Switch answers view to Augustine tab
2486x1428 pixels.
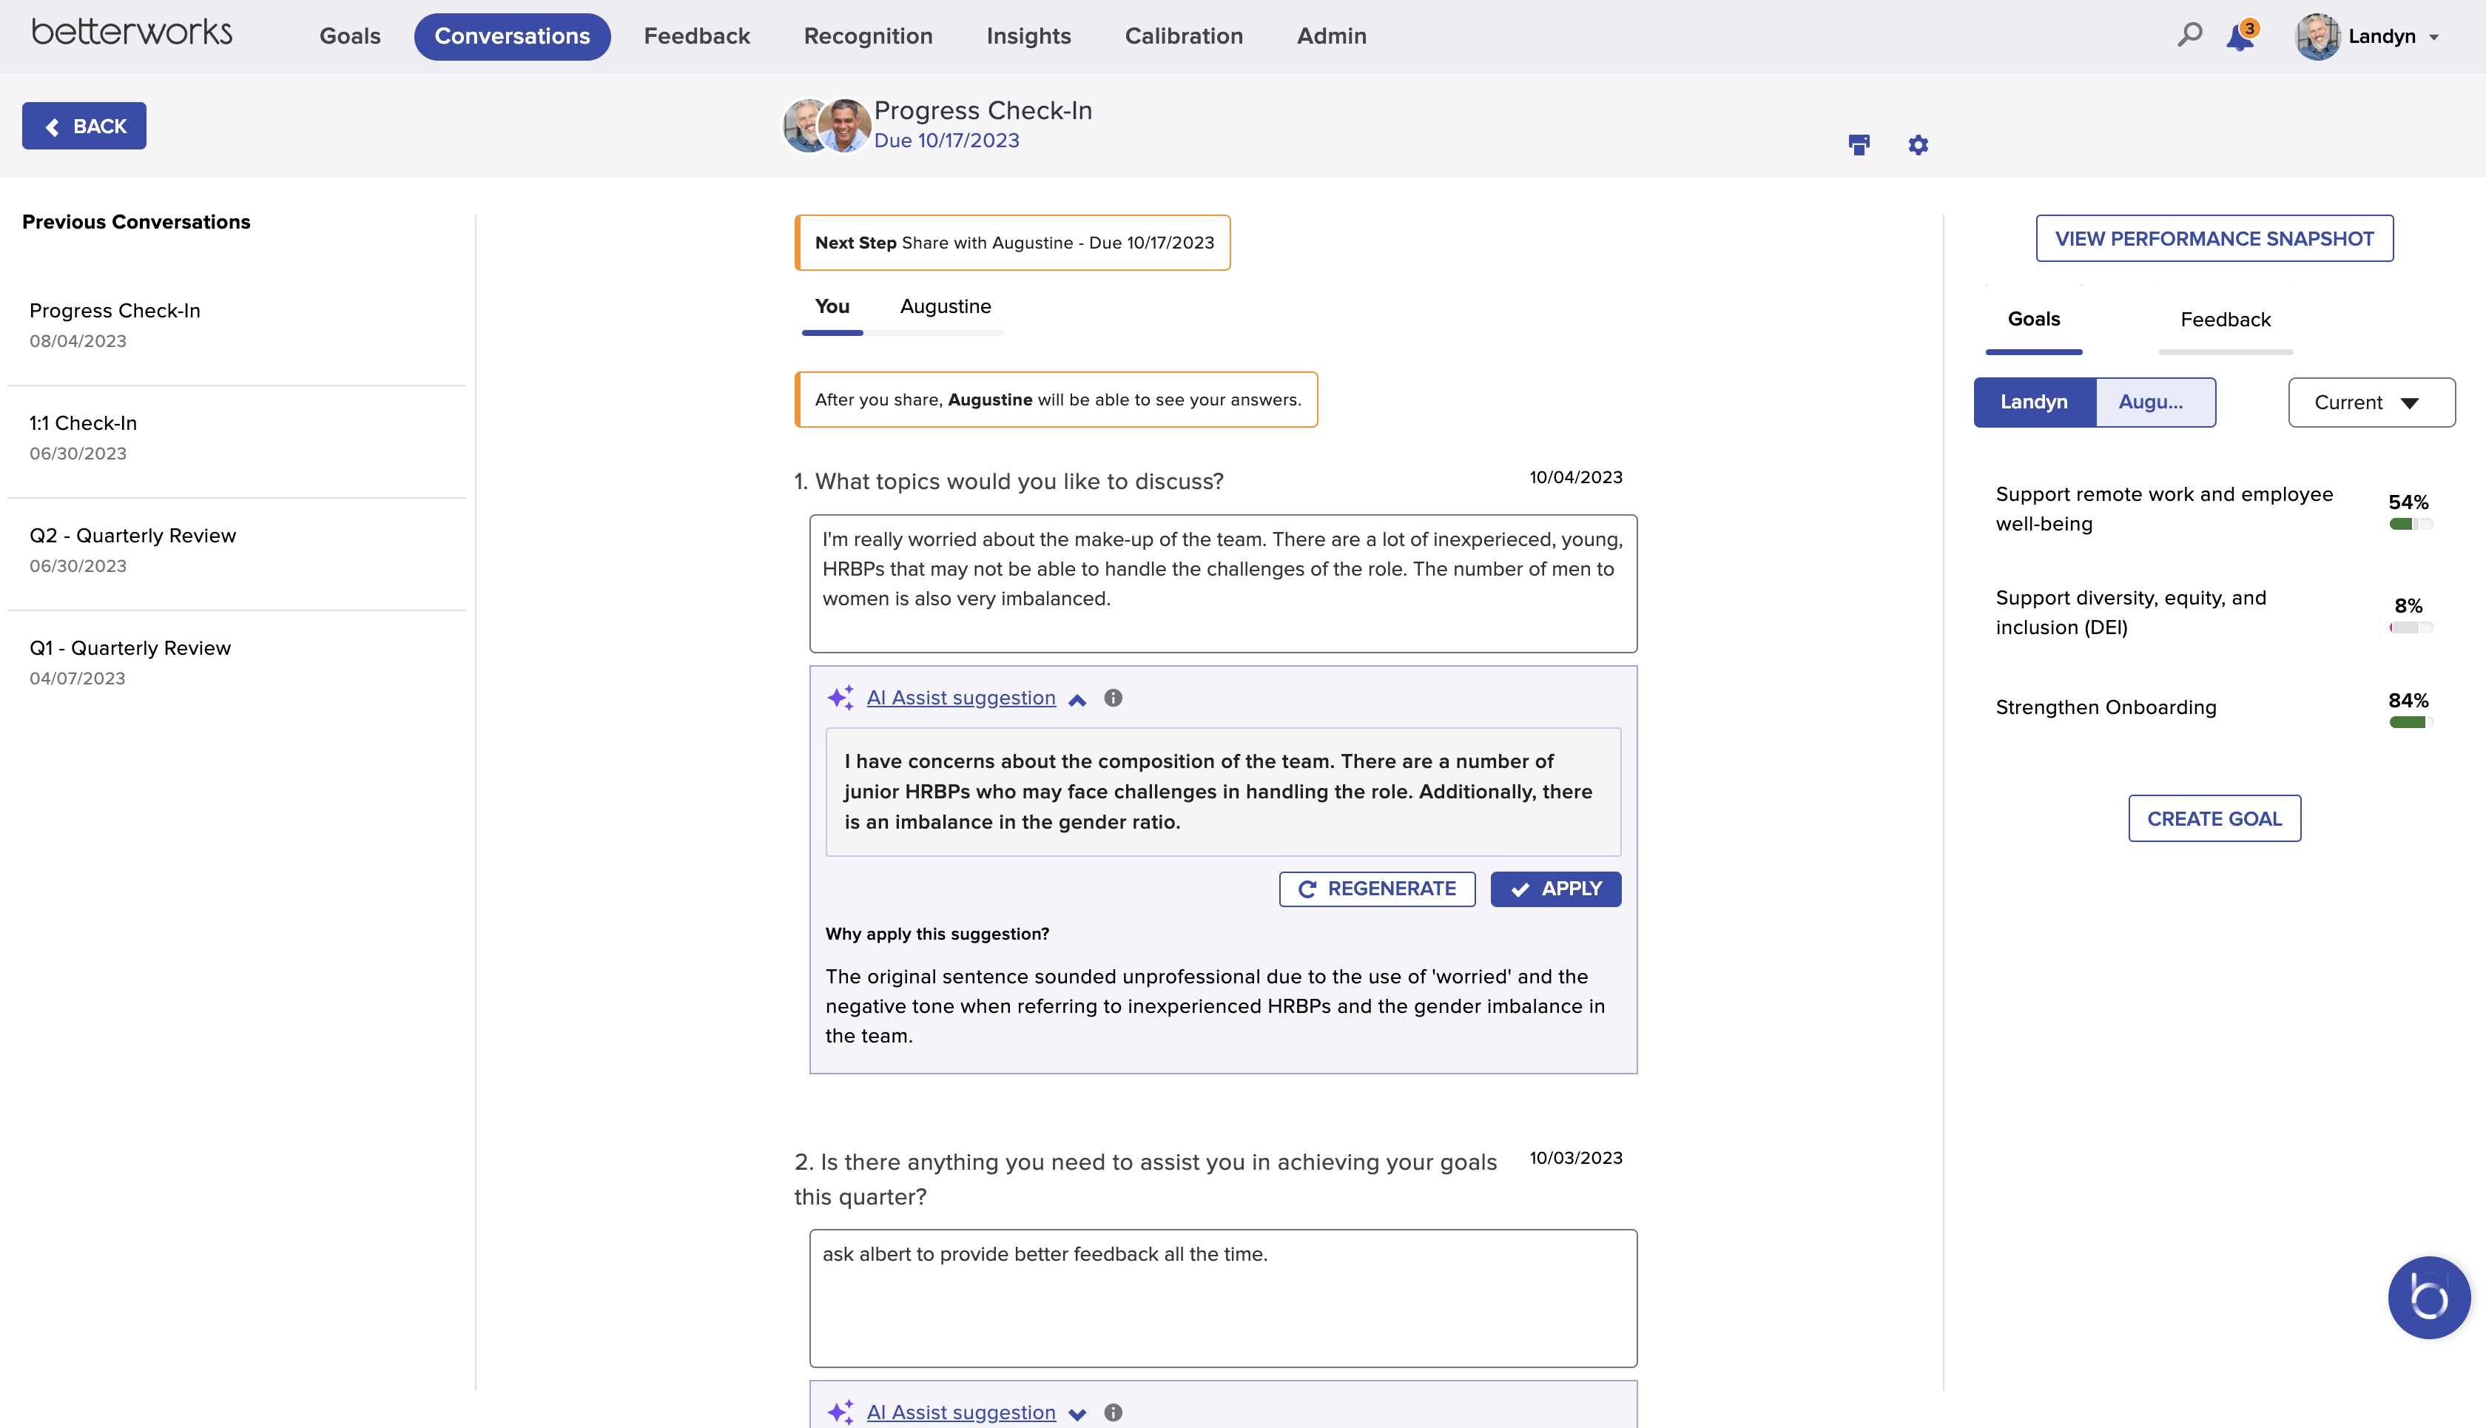(x=946, y=306)
